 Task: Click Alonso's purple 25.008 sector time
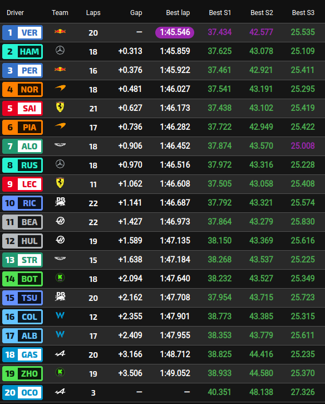tap(303, 146)
